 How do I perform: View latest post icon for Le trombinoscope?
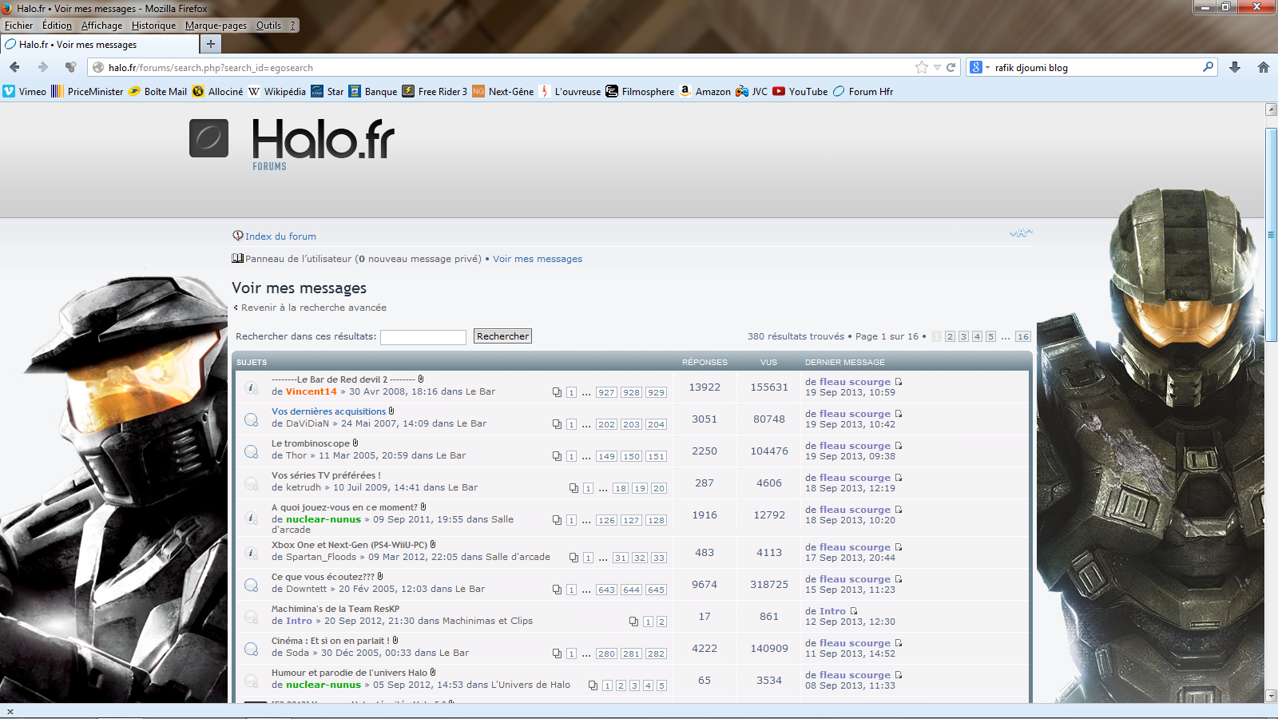point(899,446)
